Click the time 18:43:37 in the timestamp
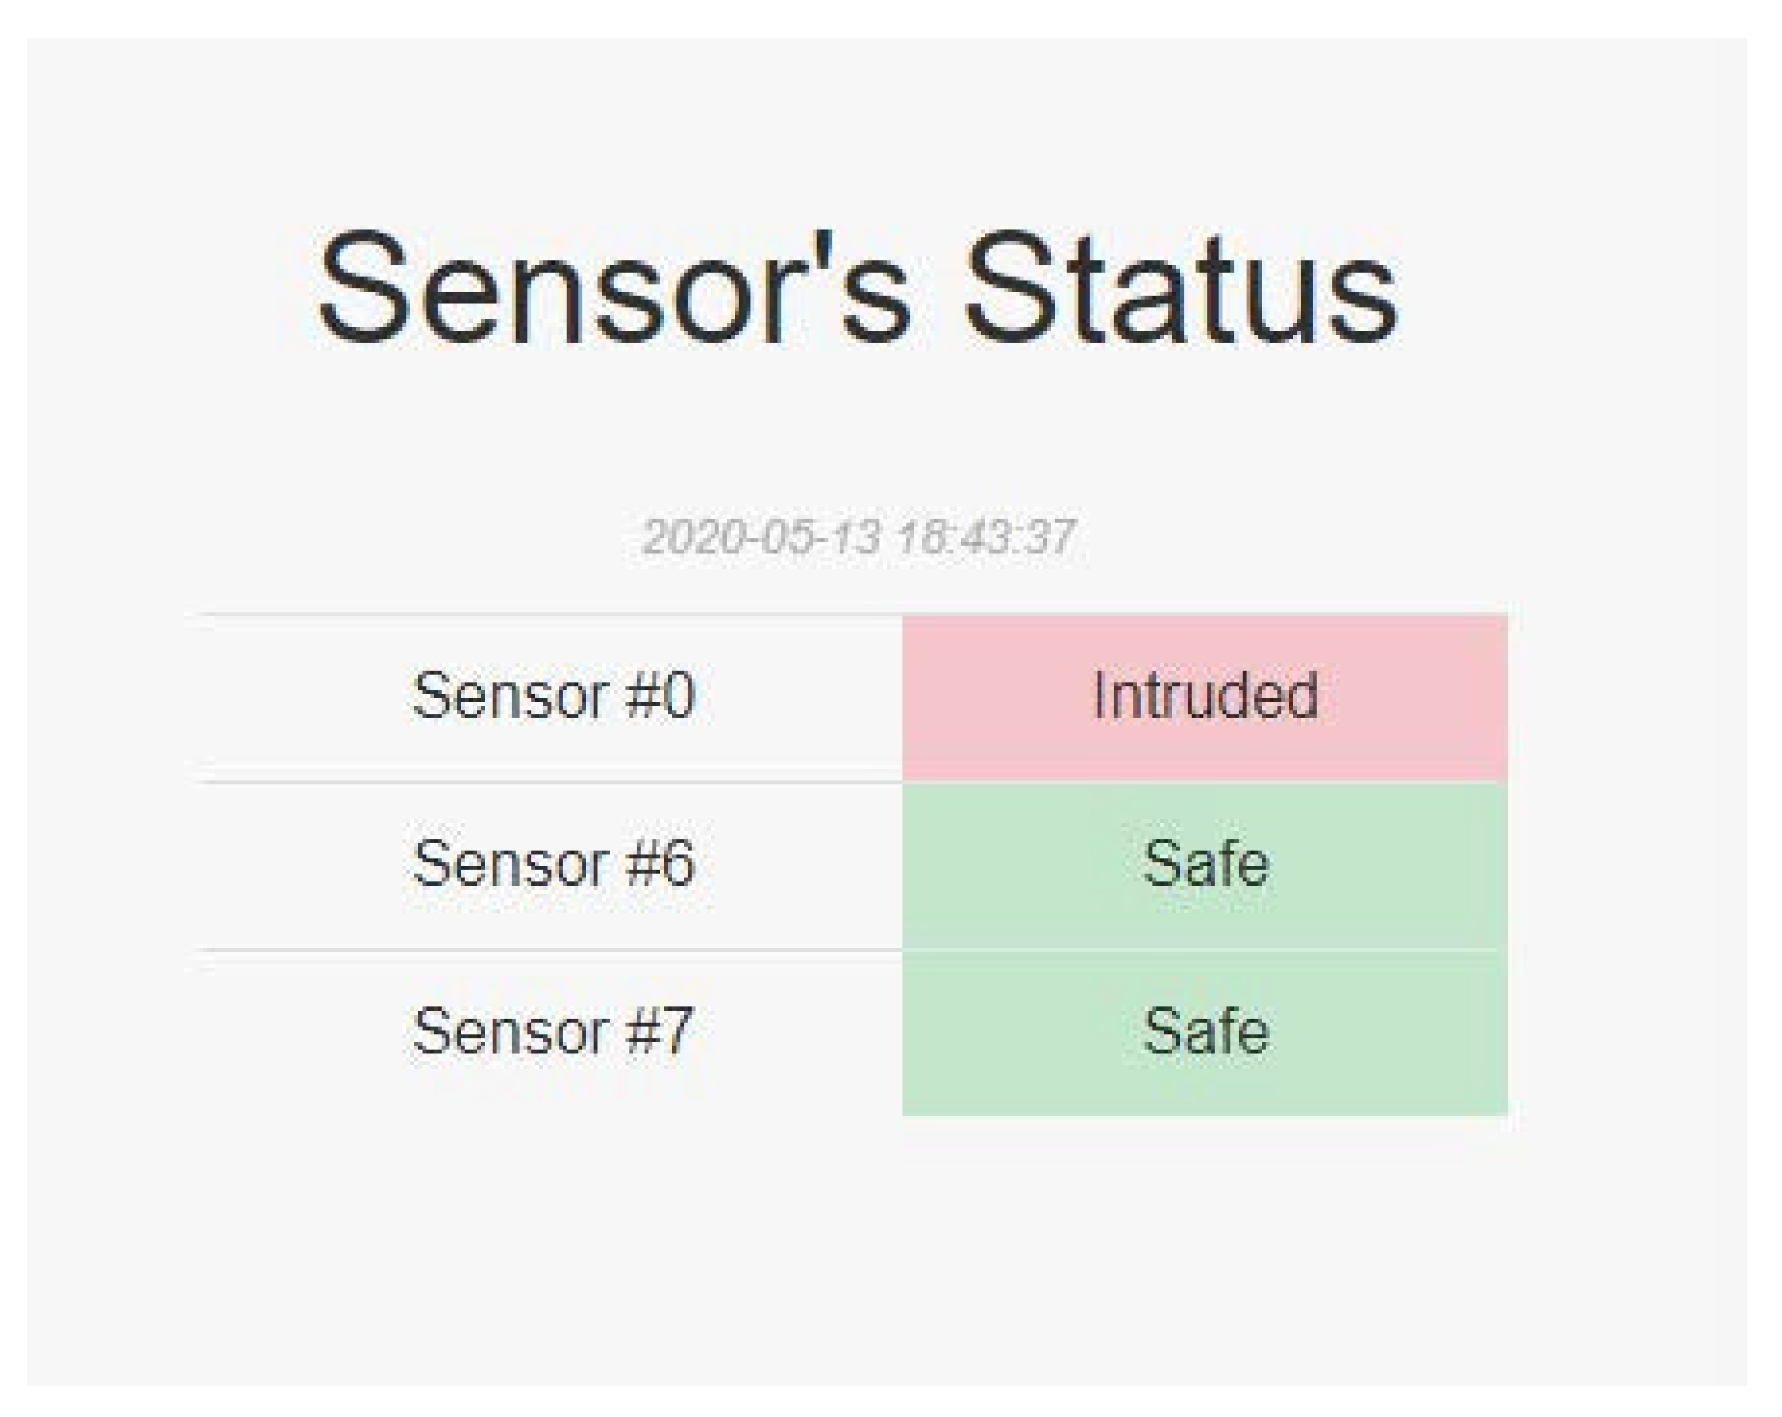 [985, 537]
